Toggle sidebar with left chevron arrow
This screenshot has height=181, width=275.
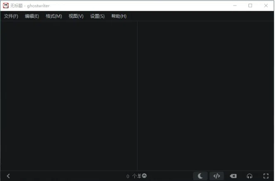[8, 176]
